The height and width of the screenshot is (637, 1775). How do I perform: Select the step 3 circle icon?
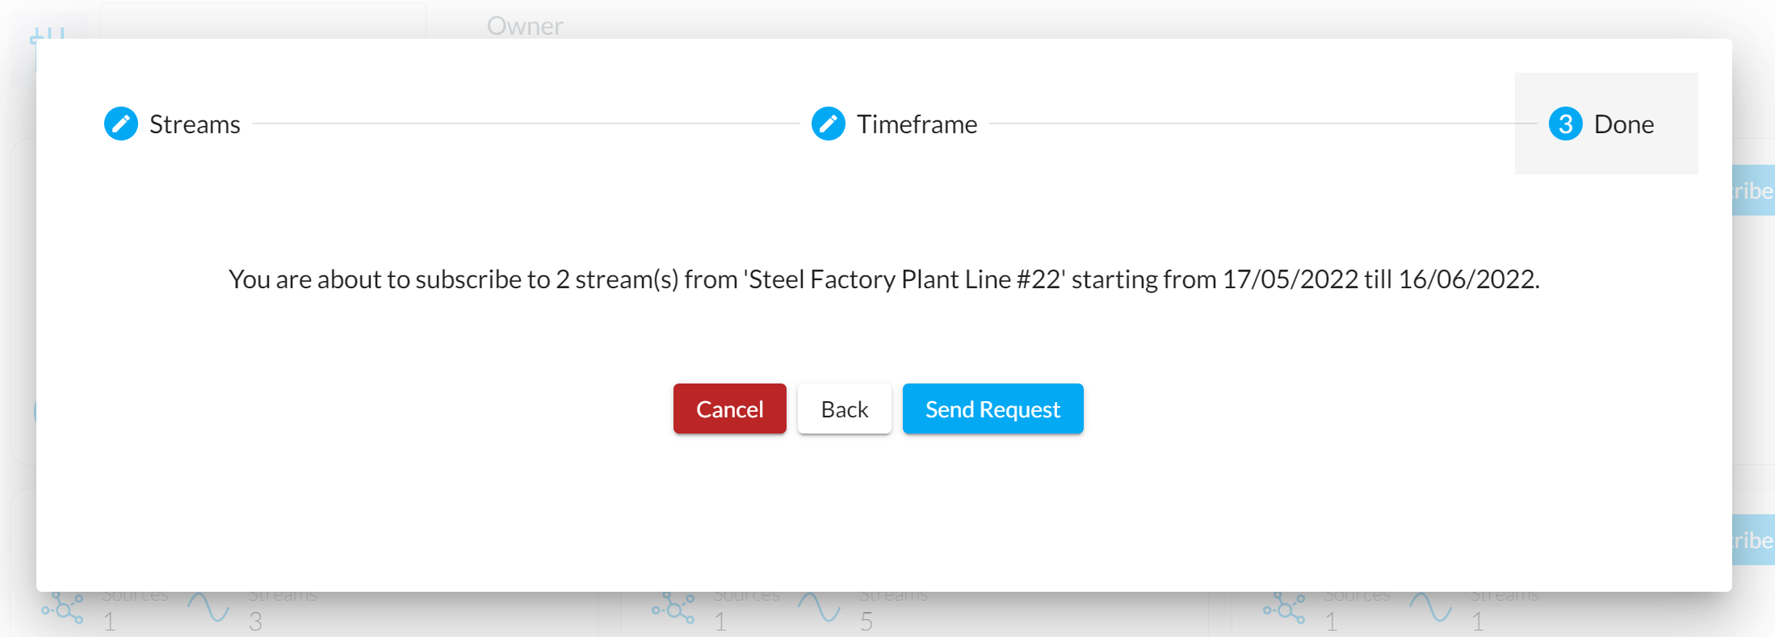[x=1566, y=124]
